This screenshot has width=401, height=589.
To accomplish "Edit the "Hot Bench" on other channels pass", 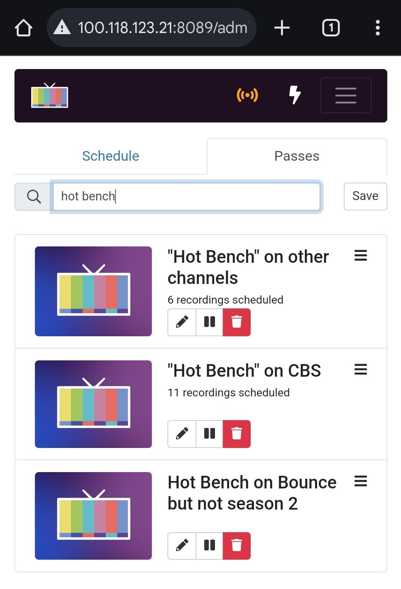I will point(182,322).
